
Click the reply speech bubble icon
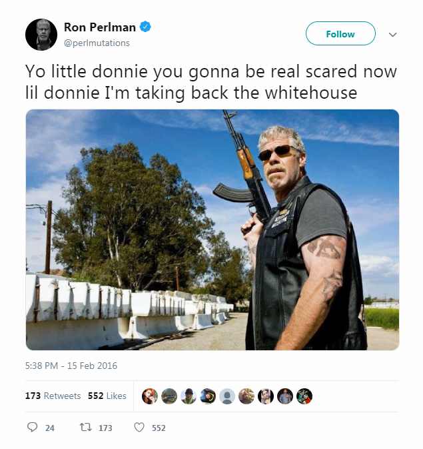(32, 427)
